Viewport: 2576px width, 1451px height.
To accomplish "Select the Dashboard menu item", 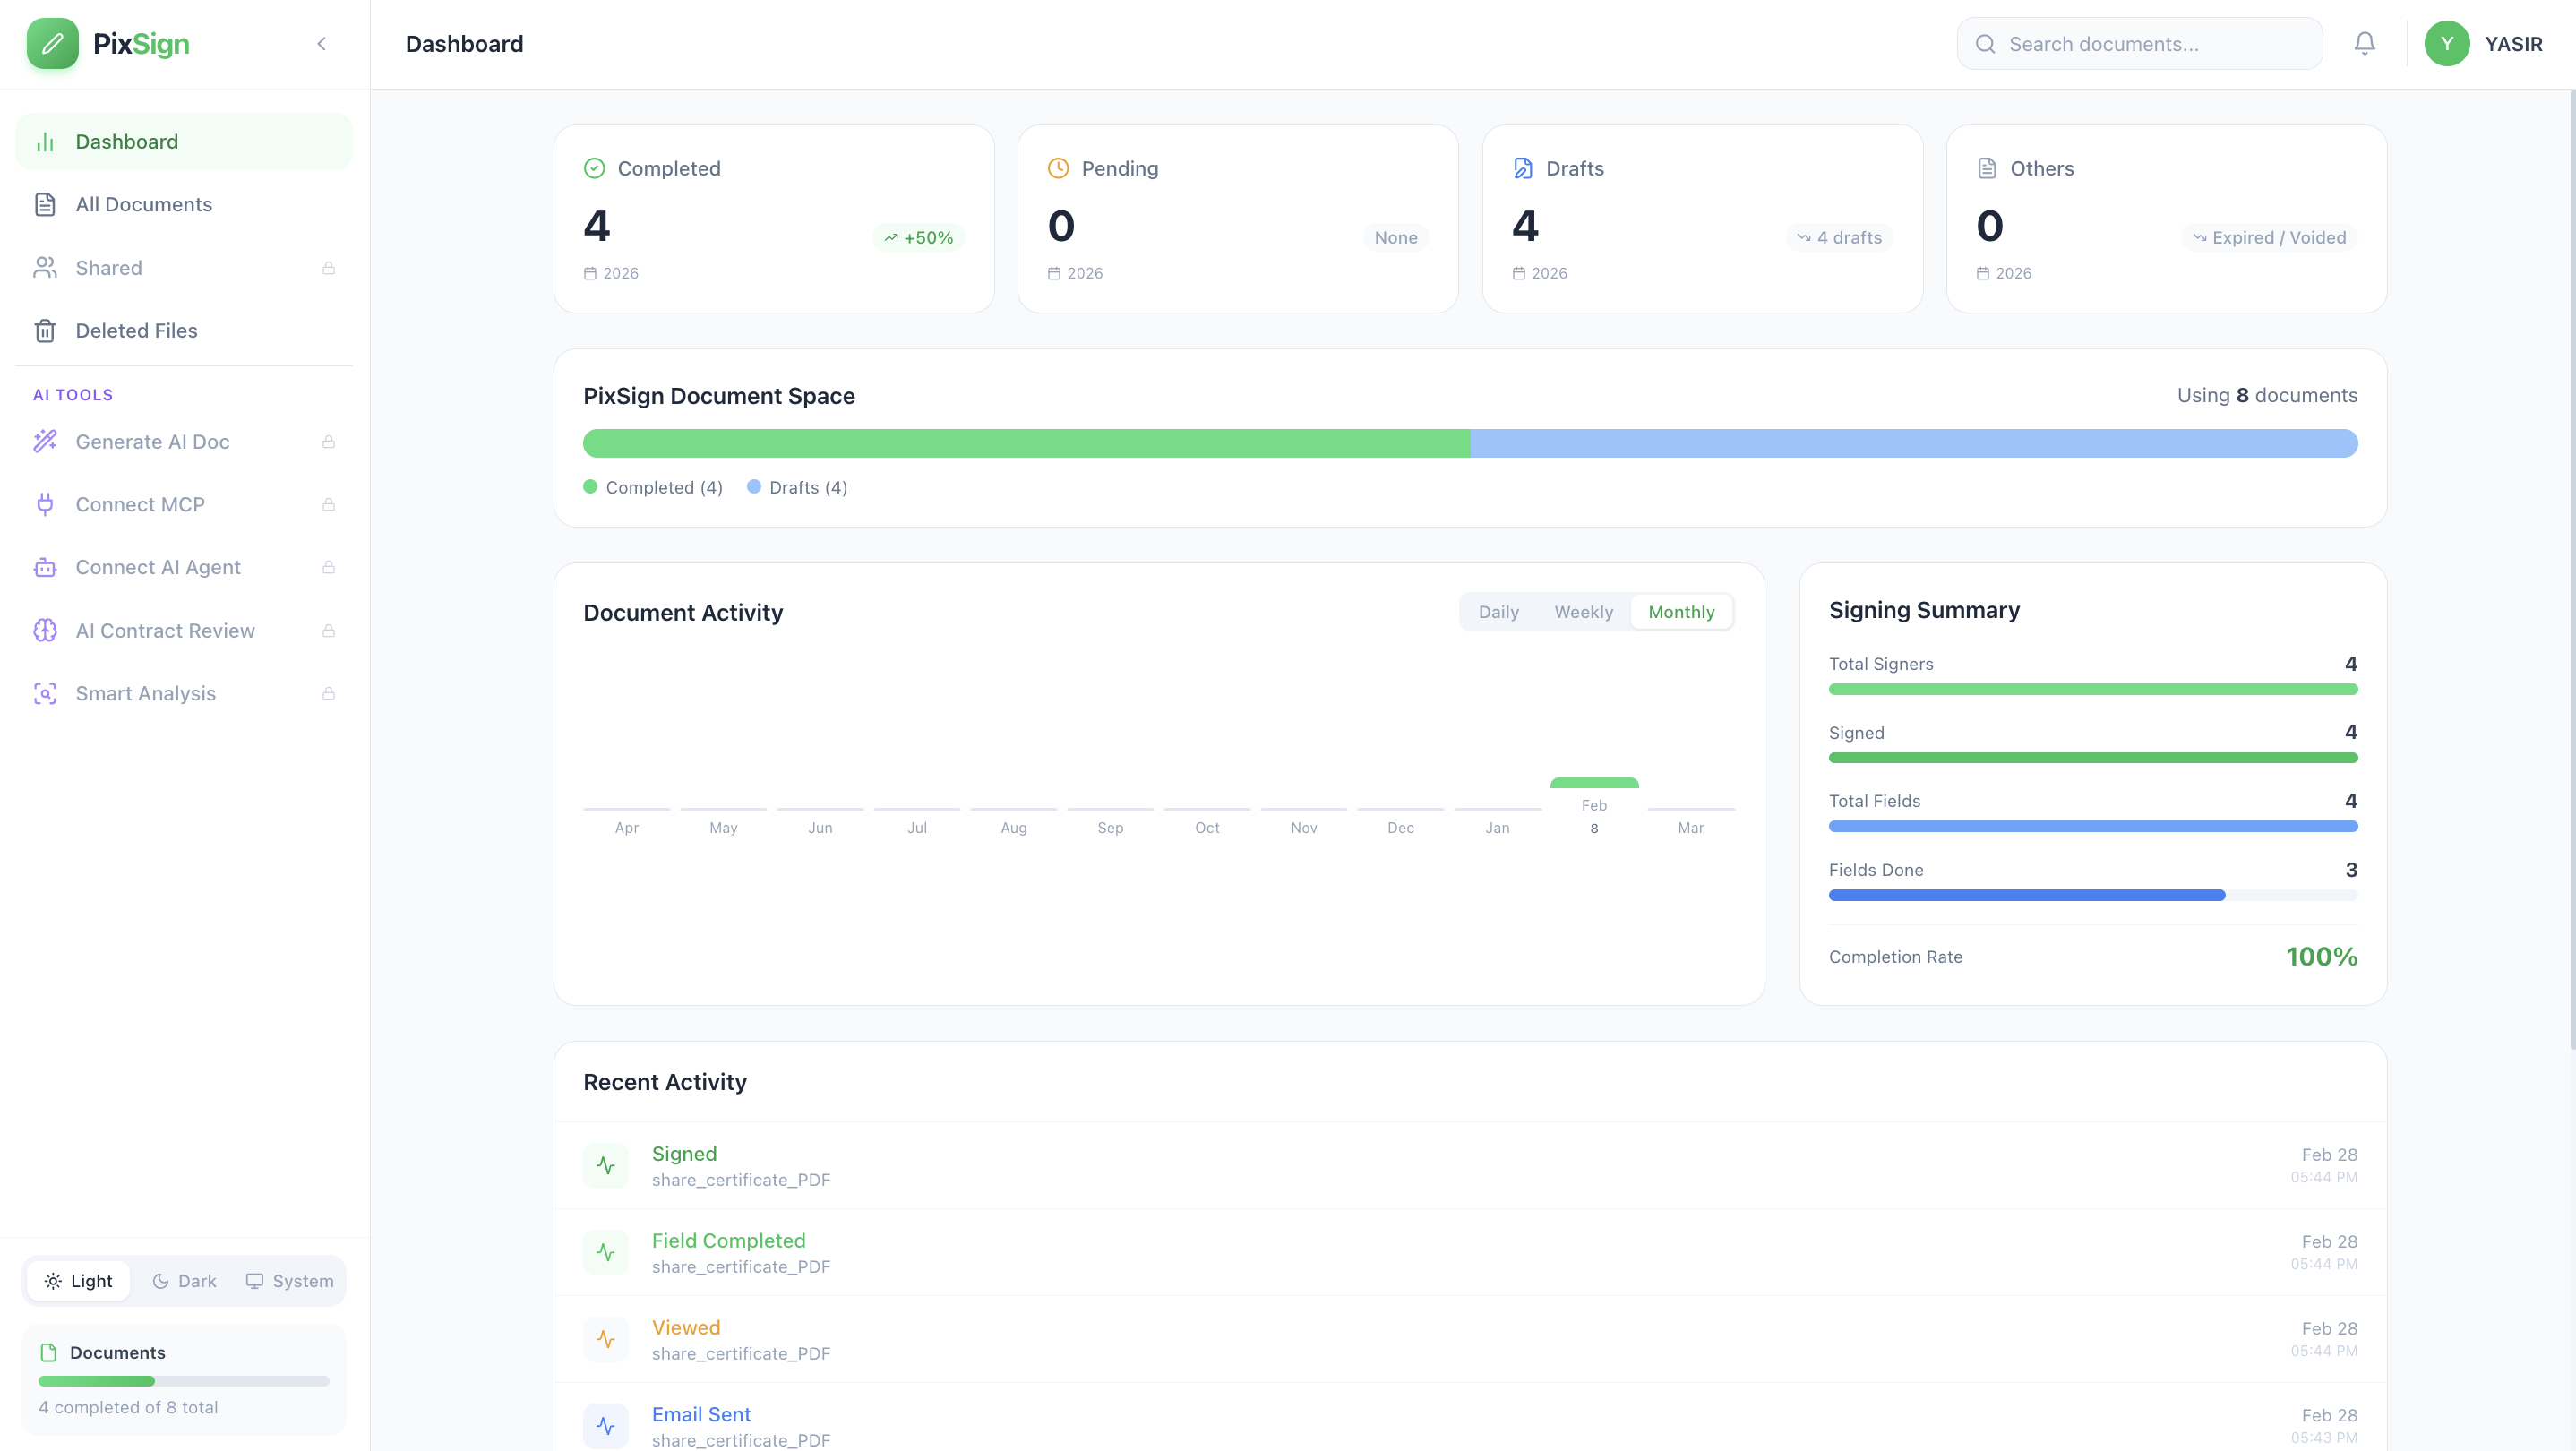I will [127, 141].
